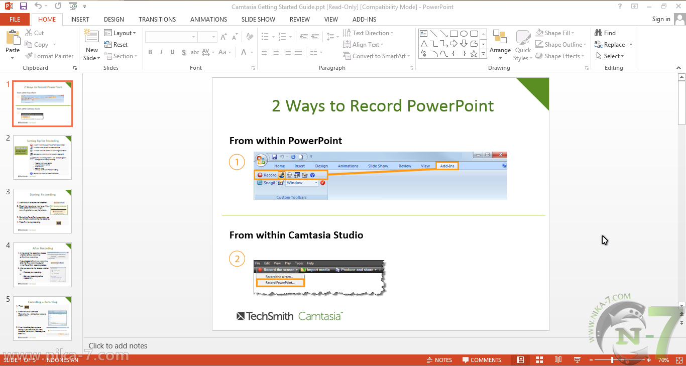This screenshot has width=686, height=366.
Task: Switch to Reading View in the status bar
Action: tap(558, 360)
